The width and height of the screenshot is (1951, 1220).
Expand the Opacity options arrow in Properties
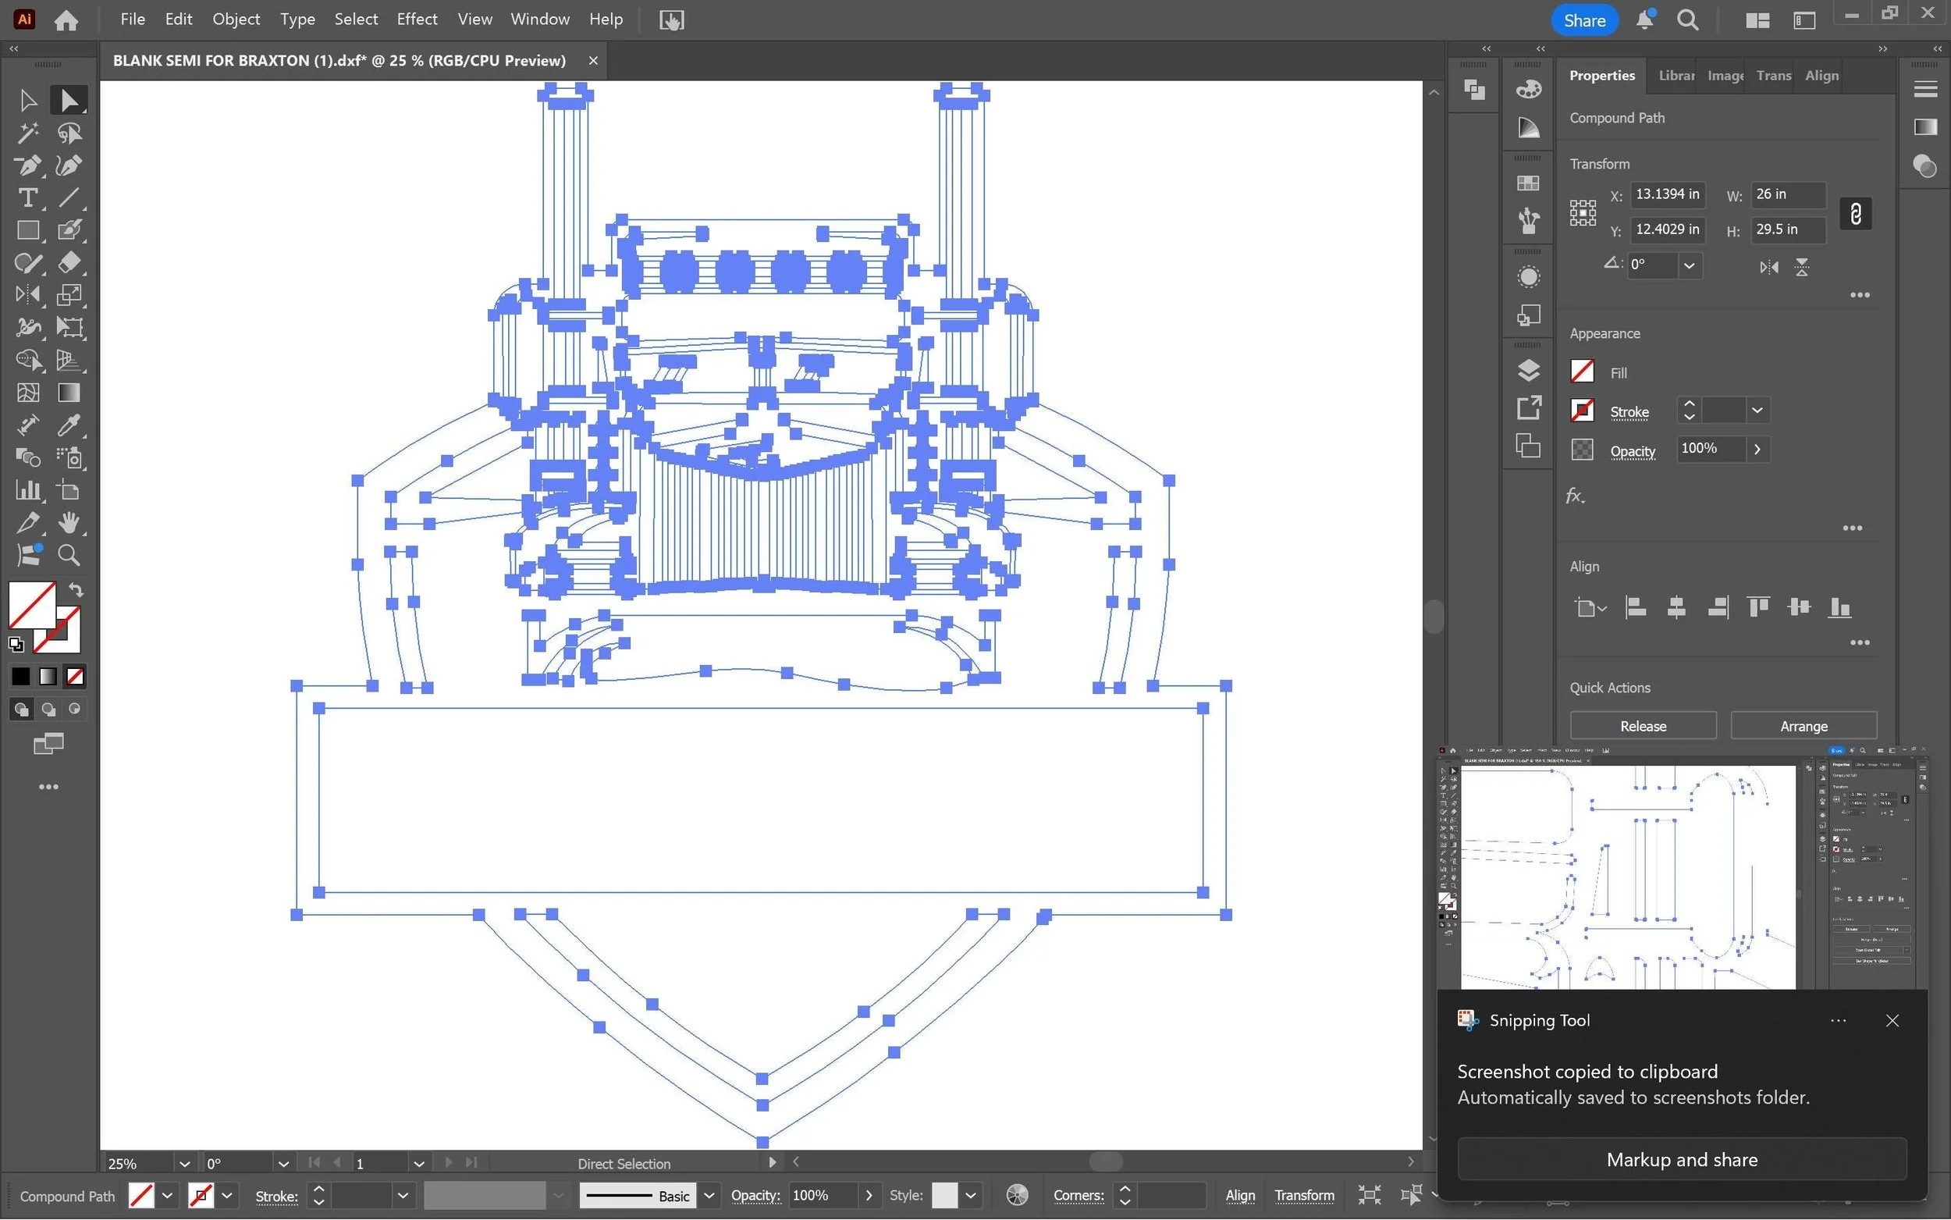1757,450
